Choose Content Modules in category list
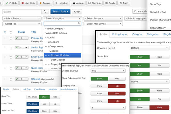The height and width of the screenshot is (114, 171). pyautogui.click(x=62, y=55)
